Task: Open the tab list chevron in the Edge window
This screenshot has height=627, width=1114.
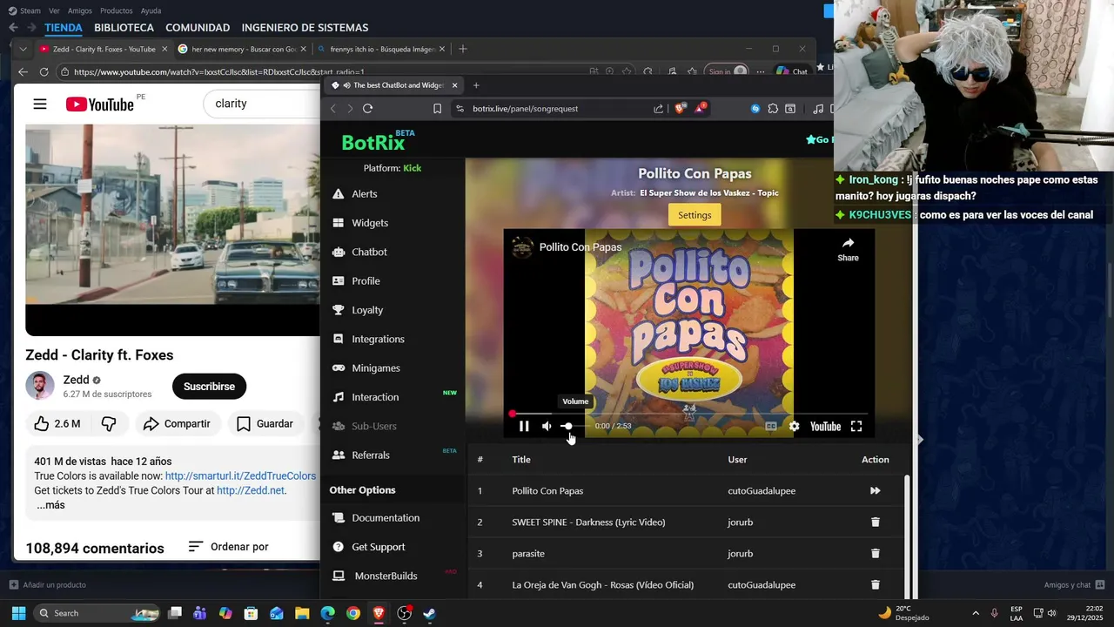Action: pos(23,49)
